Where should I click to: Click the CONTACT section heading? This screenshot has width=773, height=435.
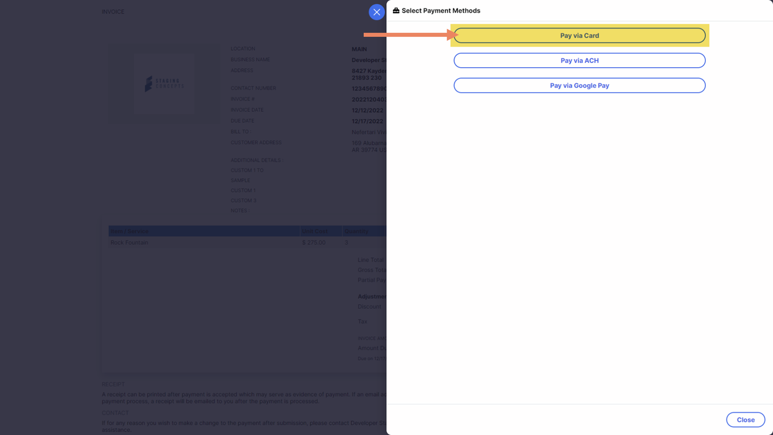coord(115,413)
